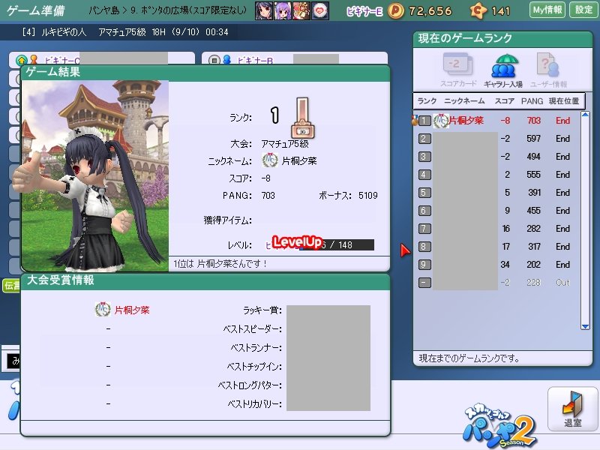Click the 退室 exit room button
Image resolution: width=600 pixels, height=450 pixels.
coord(573,409)
